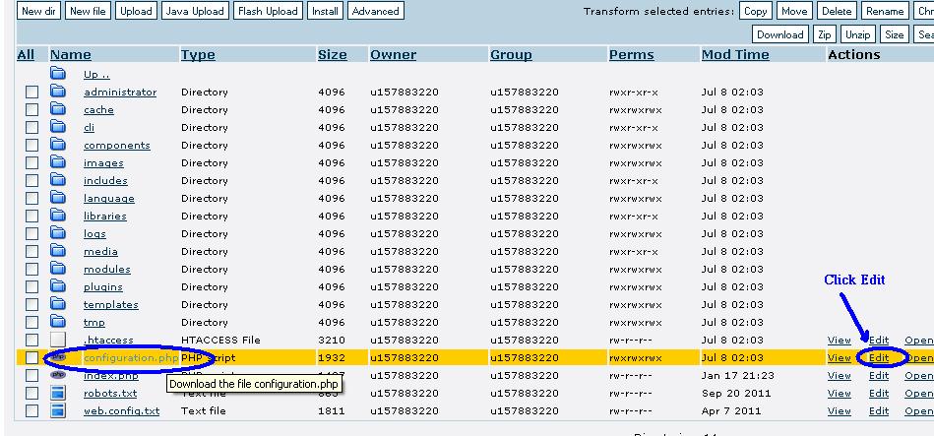Screen dimensions: 934x436
Task: Click the libraries folder icon
Action: tap(58, 215)
